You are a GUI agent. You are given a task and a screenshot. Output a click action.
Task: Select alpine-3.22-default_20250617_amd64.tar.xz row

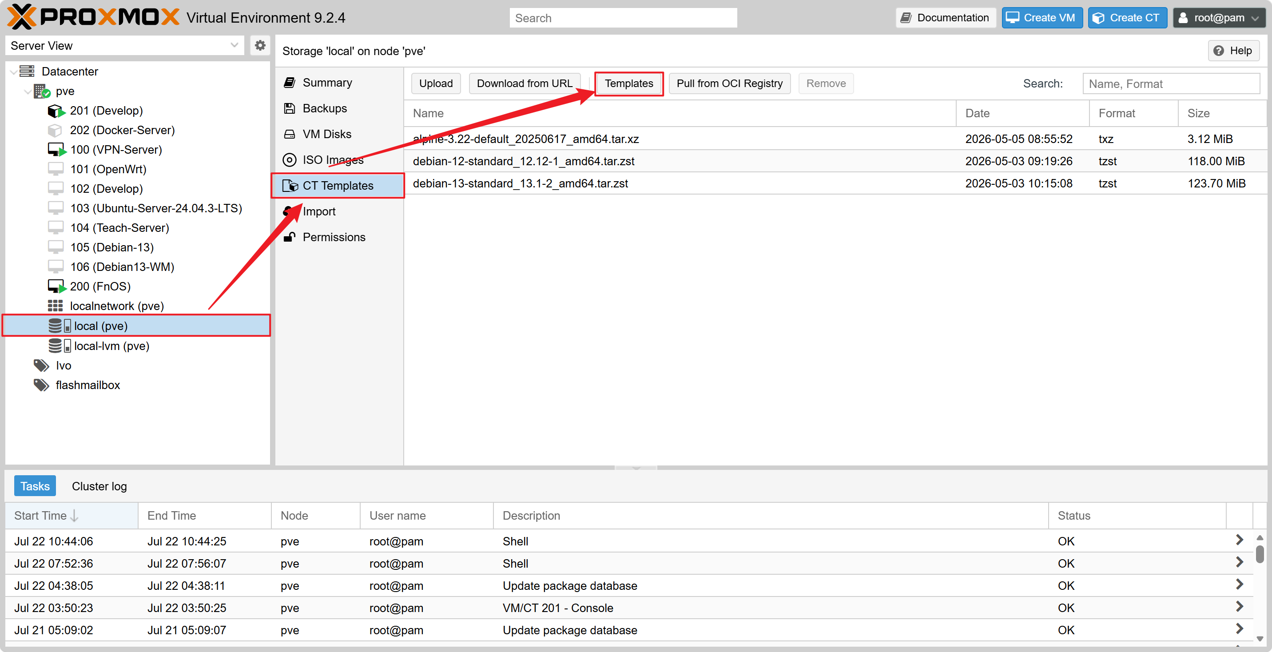click(835, 139)
